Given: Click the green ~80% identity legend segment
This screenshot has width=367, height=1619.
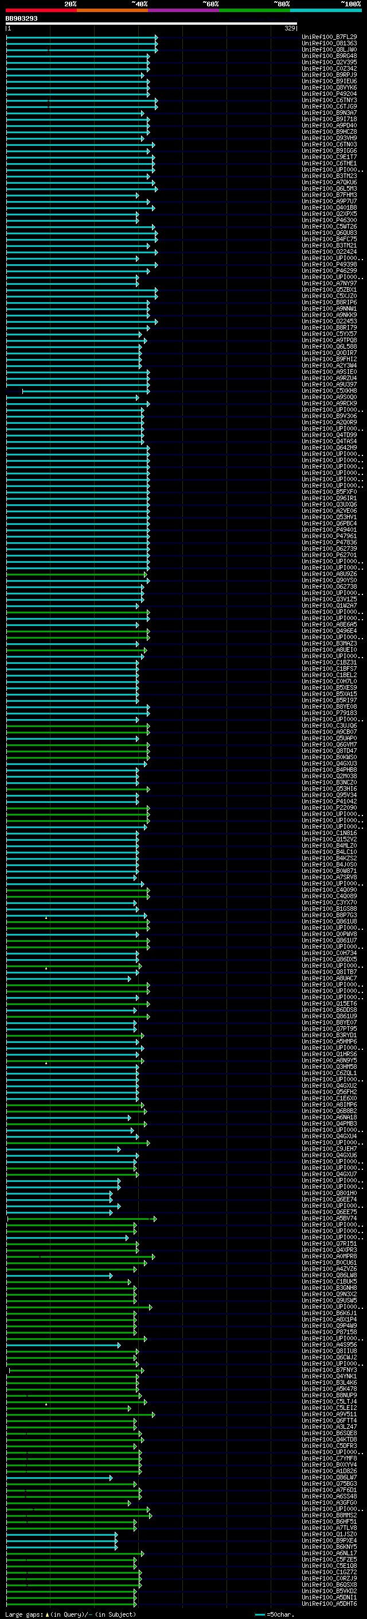Looking at the screenshot, I should (x=255, y=11).
